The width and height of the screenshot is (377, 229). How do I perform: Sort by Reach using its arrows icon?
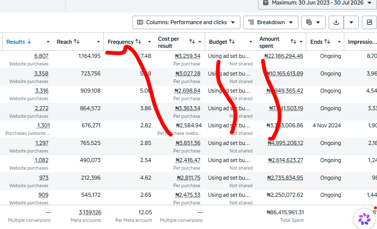point(77,42)
